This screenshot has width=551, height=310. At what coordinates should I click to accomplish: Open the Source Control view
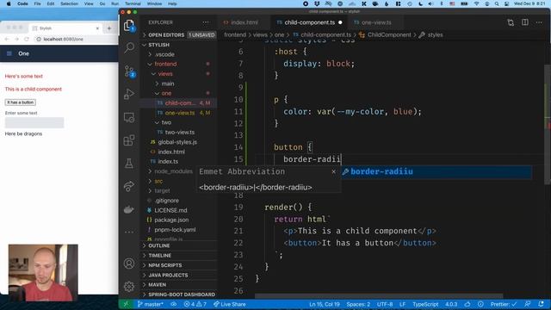tap(129, 71)
